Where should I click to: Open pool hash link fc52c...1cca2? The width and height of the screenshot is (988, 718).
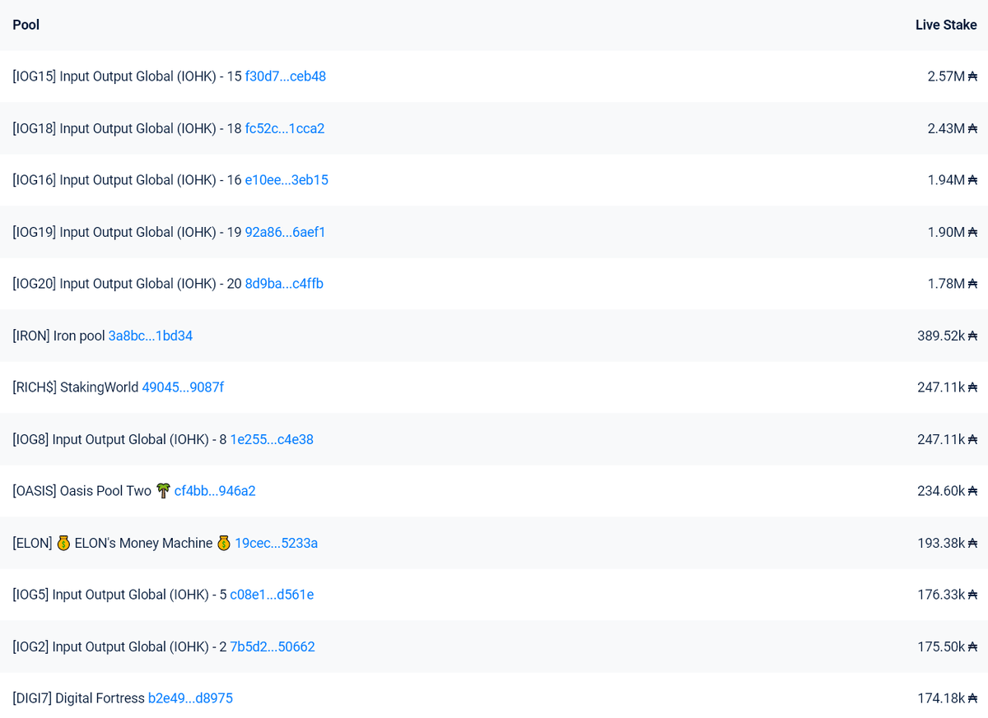(285, 128)
